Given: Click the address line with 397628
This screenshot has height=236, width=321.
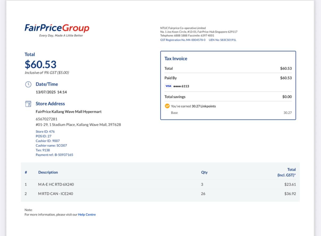Looking at the screenshot, I should click(x=78, y=124).
